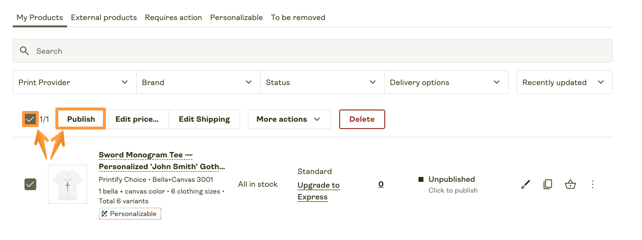Switch to the External products tab
This screenshot has height=240, width=642.
[104, 18]
